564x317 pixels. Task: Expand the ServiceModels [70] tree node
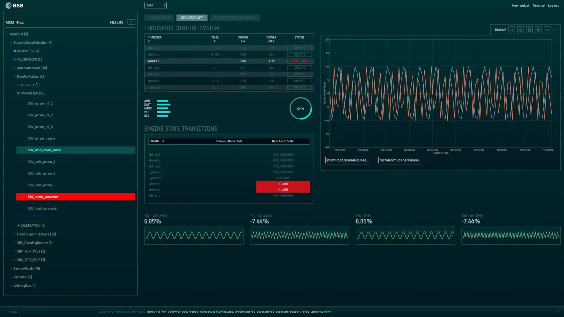coord(11,269)
